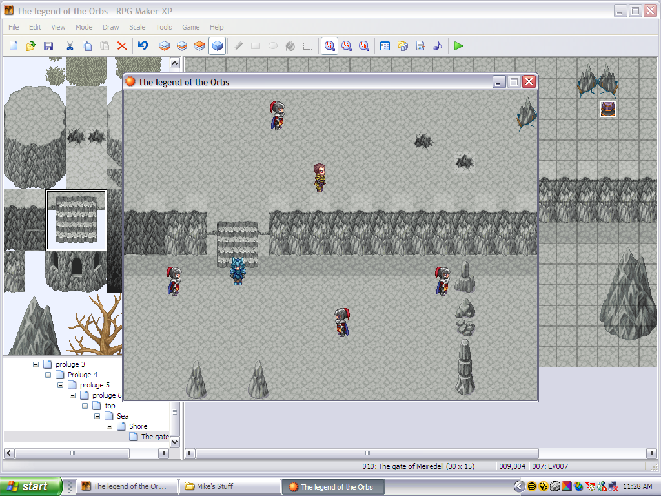Open the Materials manager icon

tap(403, 46)
